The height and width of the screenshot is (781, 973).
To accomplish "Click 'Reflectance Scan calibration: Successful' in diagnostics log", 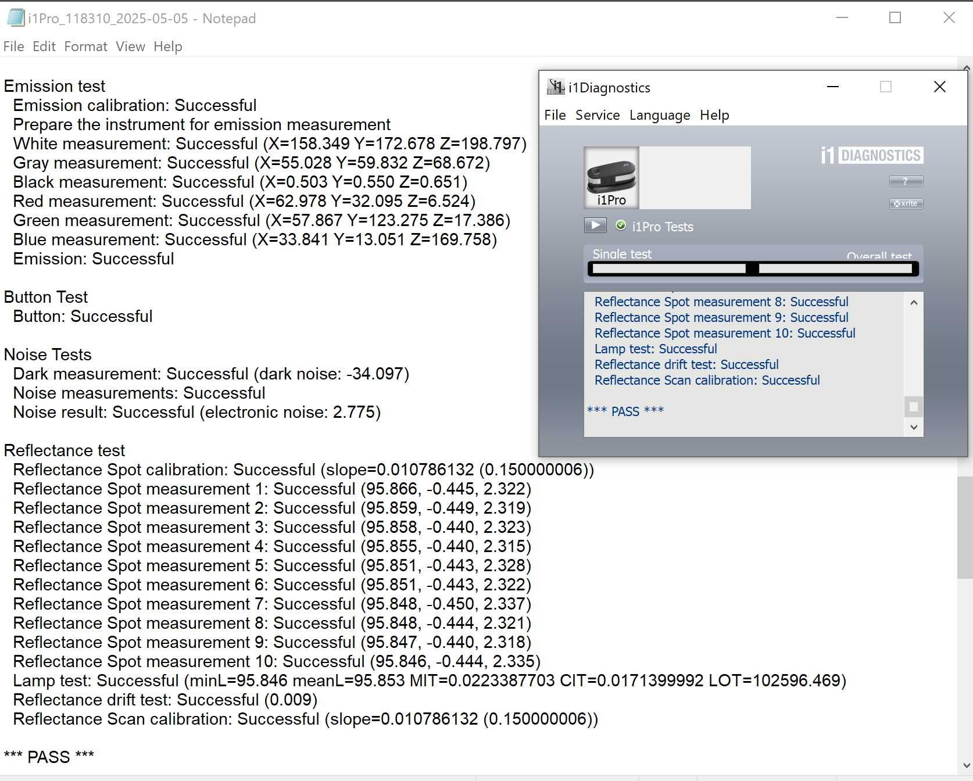I will (707, 380).
